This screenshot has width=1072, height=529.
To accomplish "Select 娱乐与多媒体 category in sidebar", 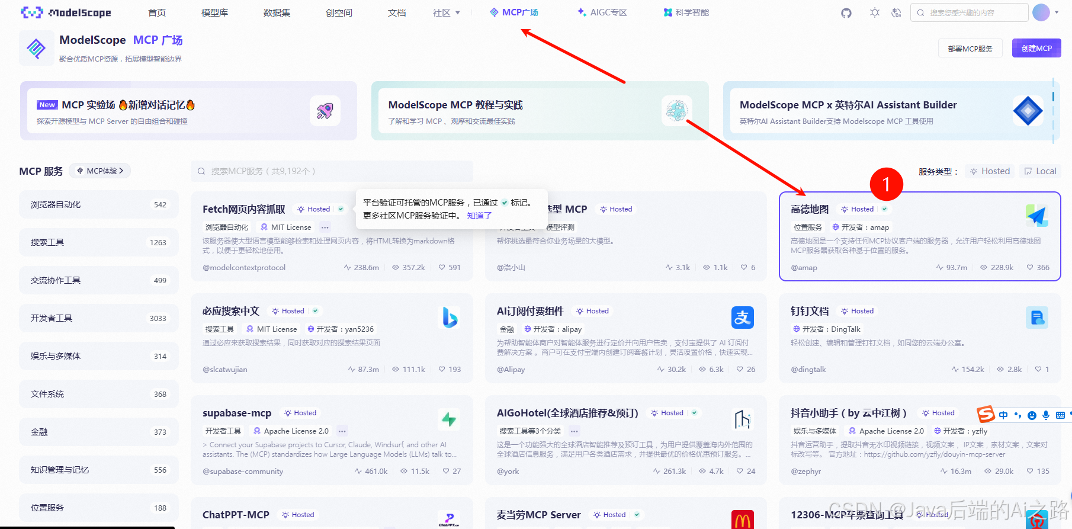I will pos(99,356).
